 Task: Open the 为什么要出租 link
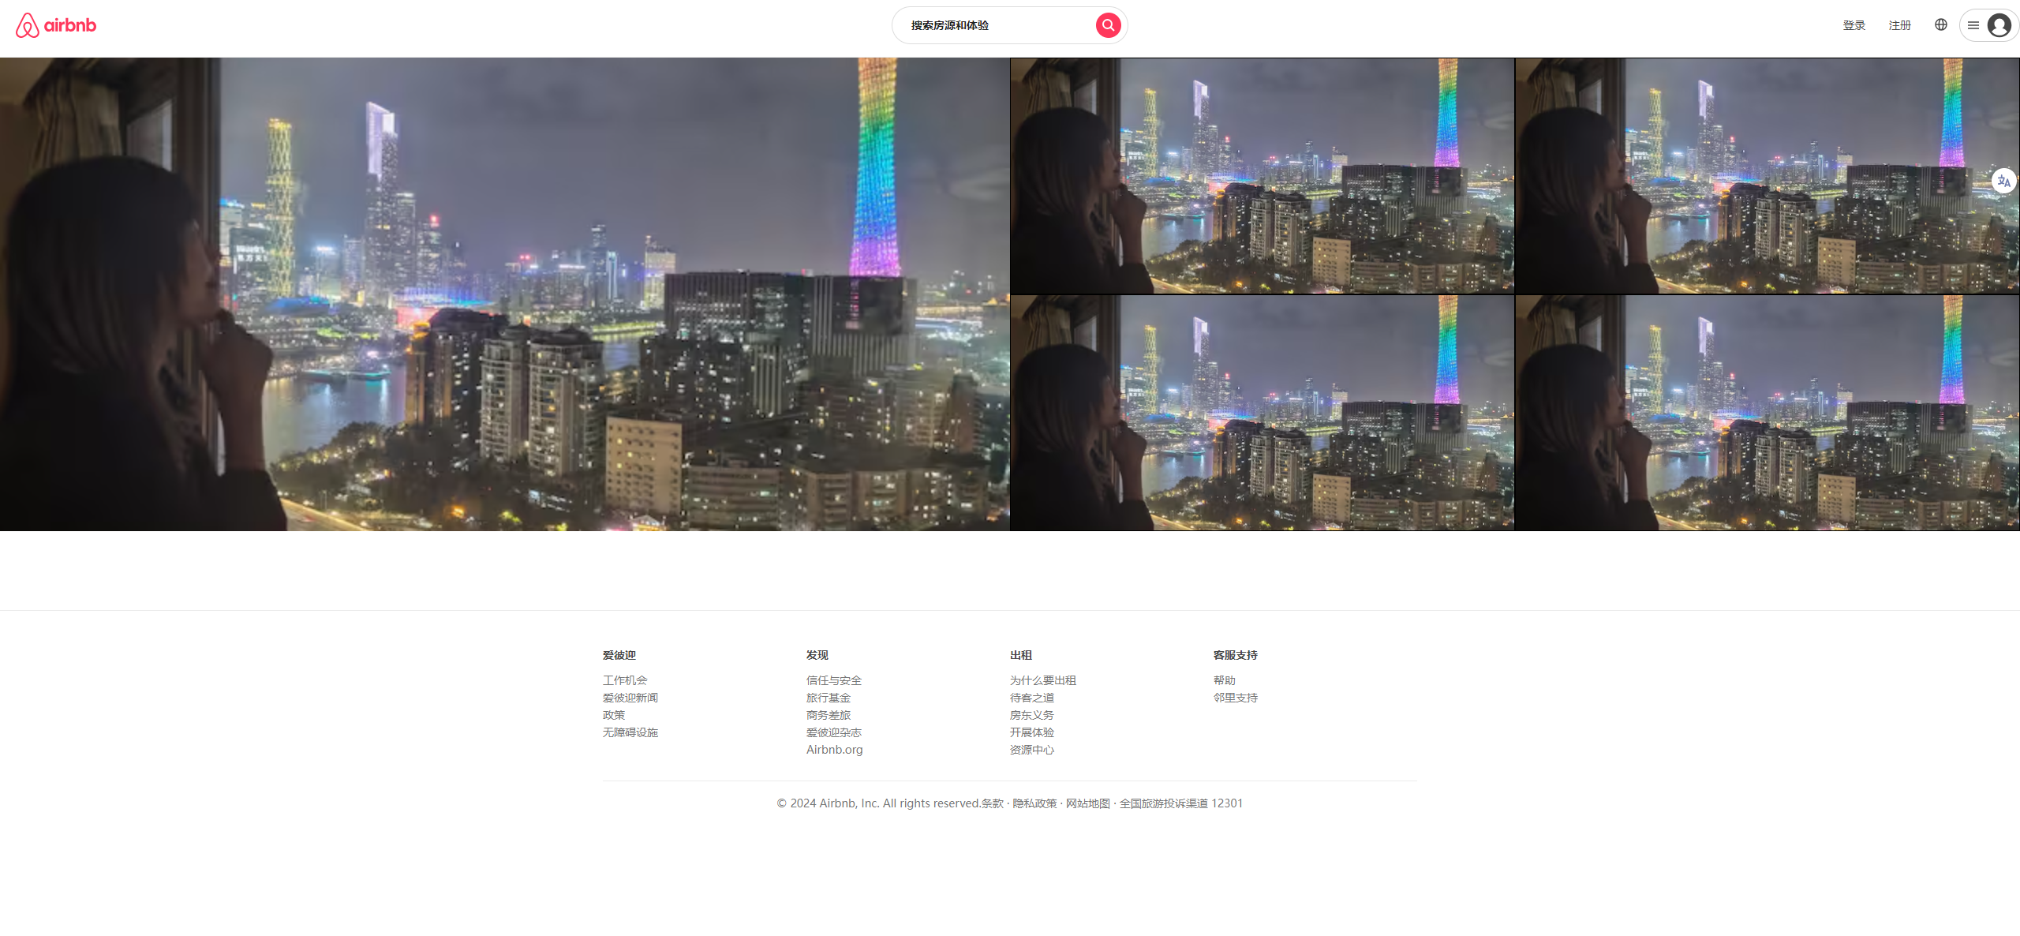click(x=1042, y=680)
